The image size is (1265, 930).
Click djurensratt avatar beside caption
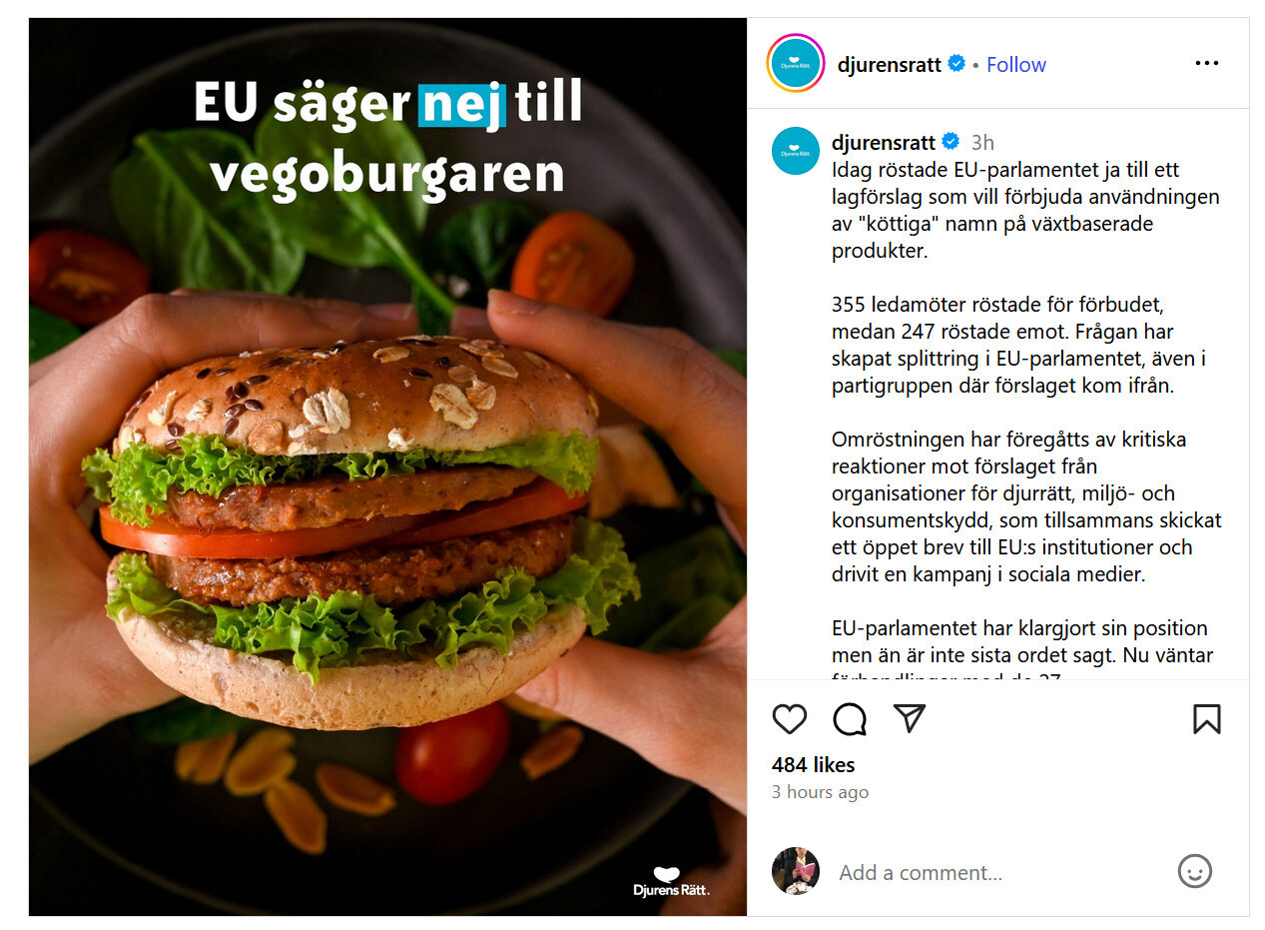tap(796, 151)
